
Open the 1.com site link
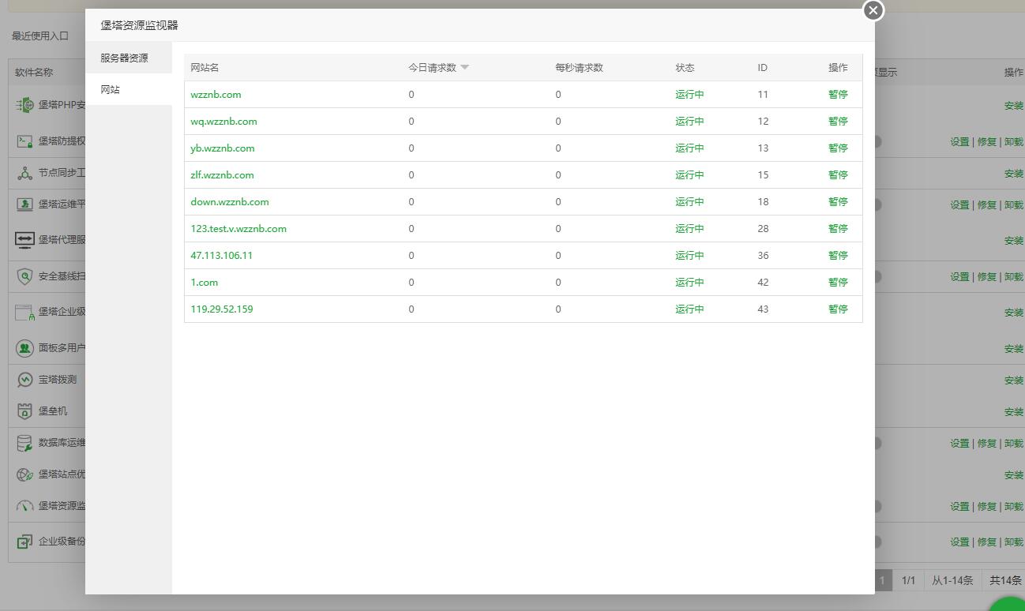coord(205,282)
